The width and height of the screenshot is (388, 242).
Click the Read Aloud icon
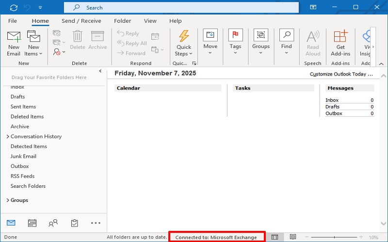[313, 44]
